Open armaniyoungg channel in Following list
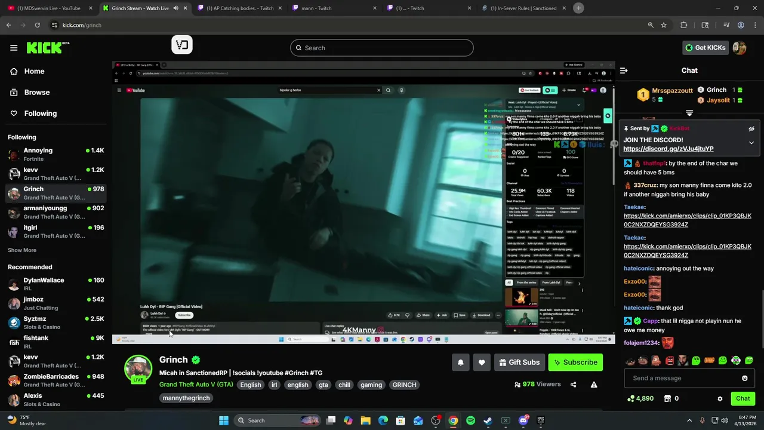 (56, 212)
